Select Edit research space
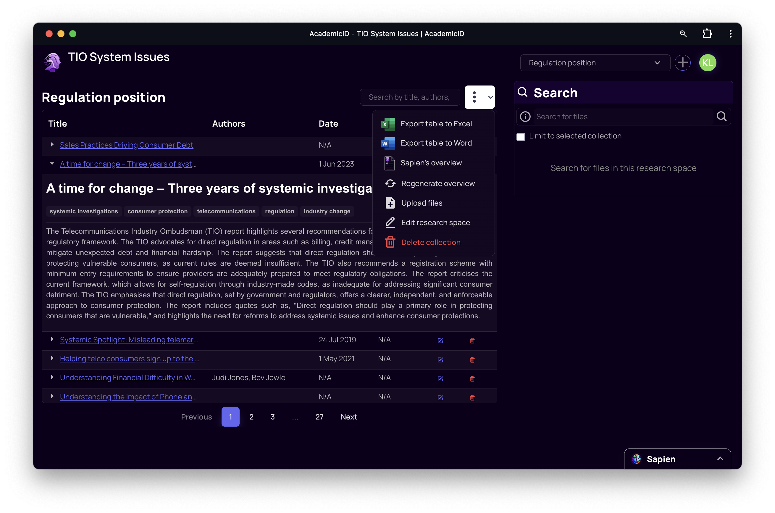Image resolution: width=775 pixels, height=513 pixels. click(433, 223)
